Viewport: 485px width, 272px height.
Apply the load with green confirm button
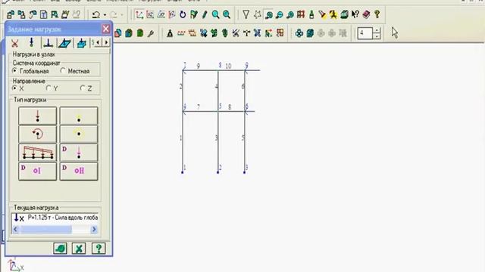pyautogui.click(x=60, y=249)
